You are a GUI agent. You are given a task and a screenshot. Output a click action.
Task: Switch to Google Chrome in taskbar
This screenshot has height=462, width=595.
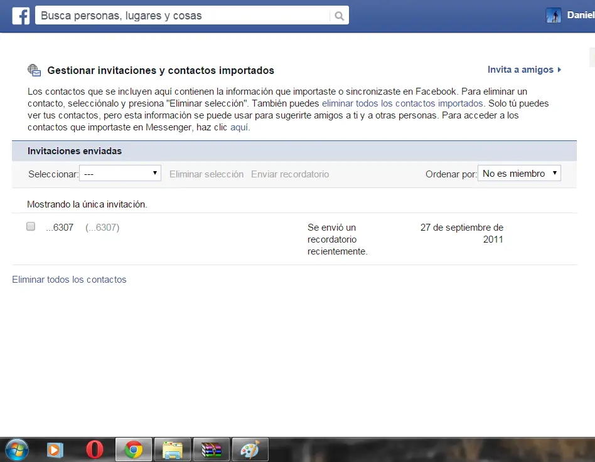click(134, 450)
